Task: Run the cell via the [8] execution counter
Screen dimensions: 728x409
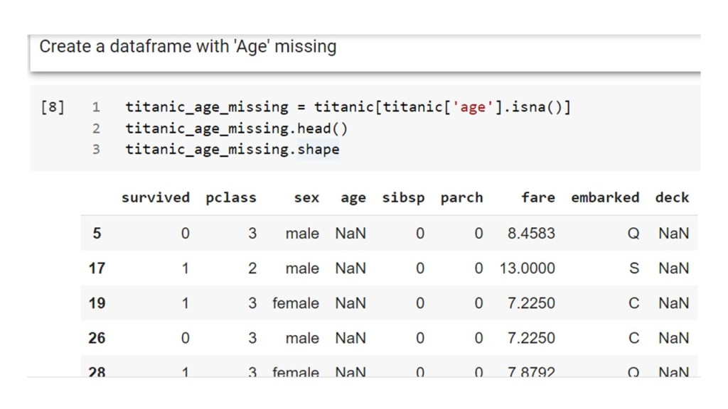Action: click(52, 107)
